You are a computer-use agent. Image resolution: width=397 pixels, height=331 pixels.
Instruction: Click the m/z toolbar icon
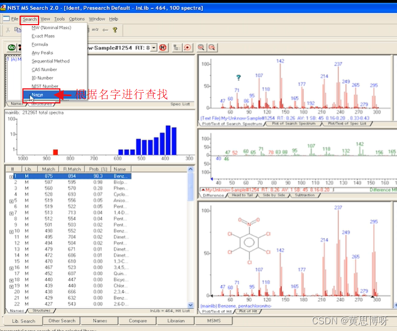[x=95, y=30]
